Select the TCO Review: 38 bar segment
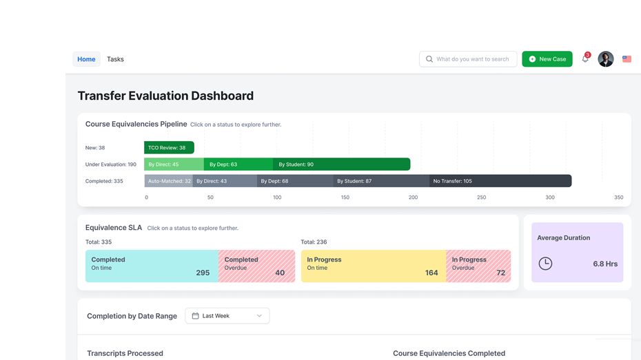Screen dimensions: 641x360 (x=169, y=148)
